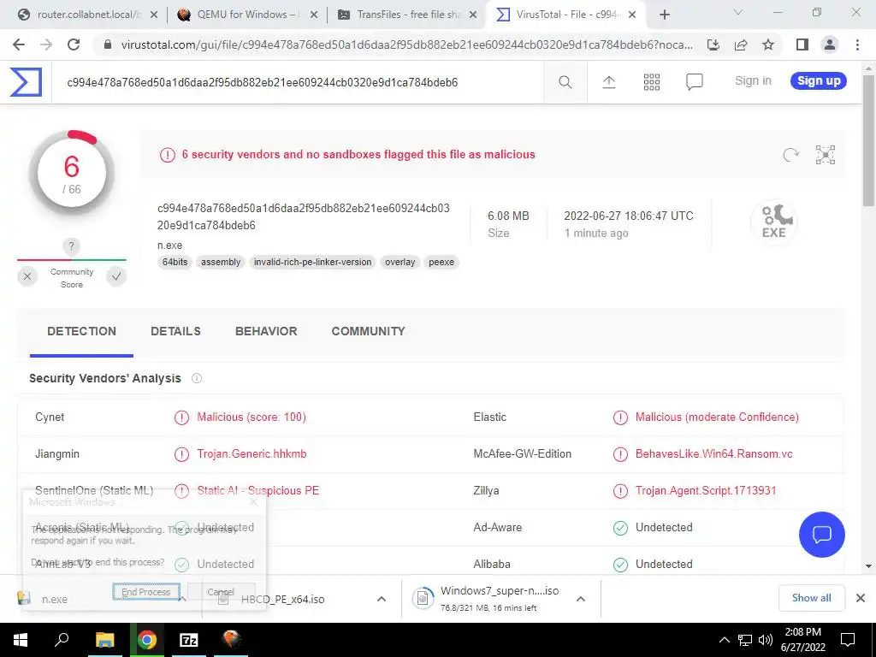Click the BehavesLike.Win64.Ransom.vc detection text
The height and width of the screenshot is (657, 876).
point(713,453)
